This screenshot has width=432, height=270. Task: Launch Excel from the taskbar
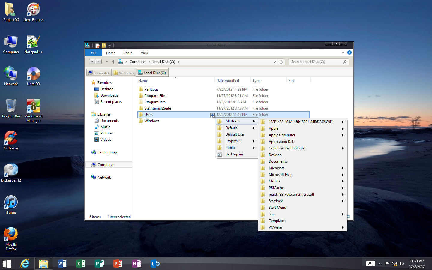[x=80, y=264]
